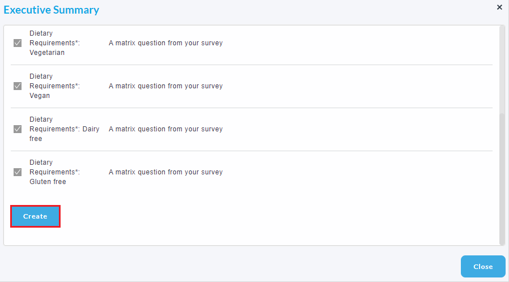
Task: Untick the Dairy free row checkbox
Action: point(18,129)
